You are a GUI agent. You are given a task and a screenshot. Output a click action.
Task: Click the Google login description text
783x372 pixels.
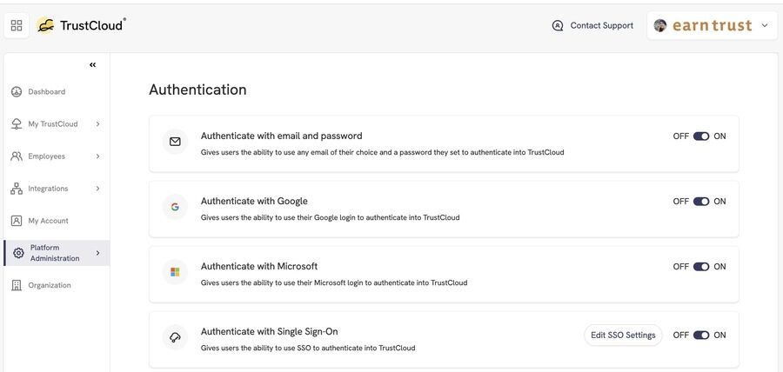330,217
